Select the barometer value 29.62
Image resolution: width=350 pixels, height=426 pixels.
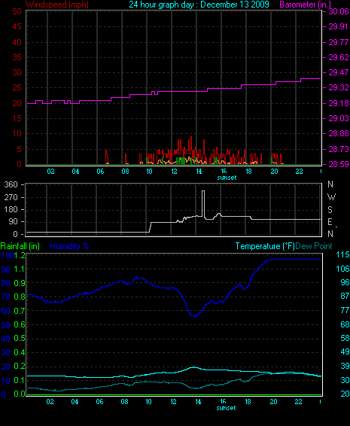pyautogui.click(x=339, y=57)
